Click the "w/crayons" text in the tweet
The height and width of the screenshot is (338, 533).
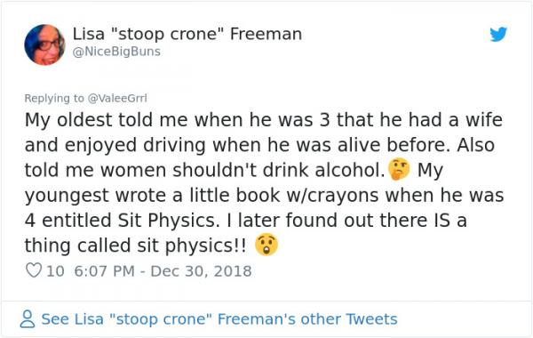coord(332,195)
